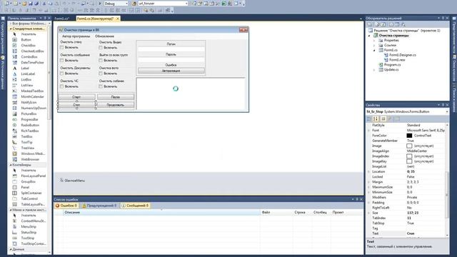
Task: Check Включить under Выйти со всех групп
Action: [x=101, y=60]
